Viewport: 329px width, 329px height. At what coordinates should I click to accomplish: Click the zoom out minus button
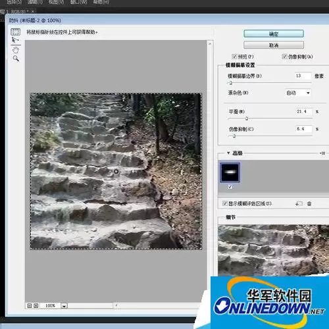(30, 305)
